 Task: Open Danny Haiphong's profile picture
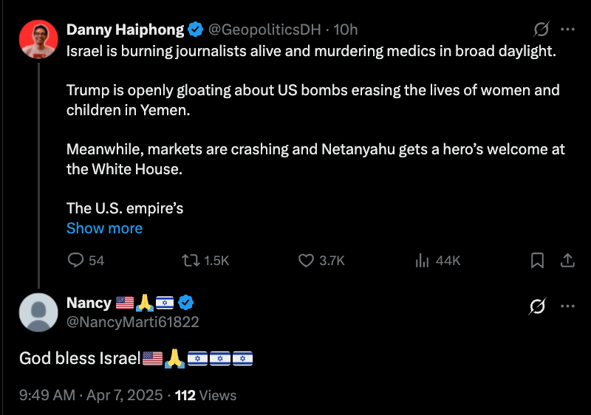38,40
